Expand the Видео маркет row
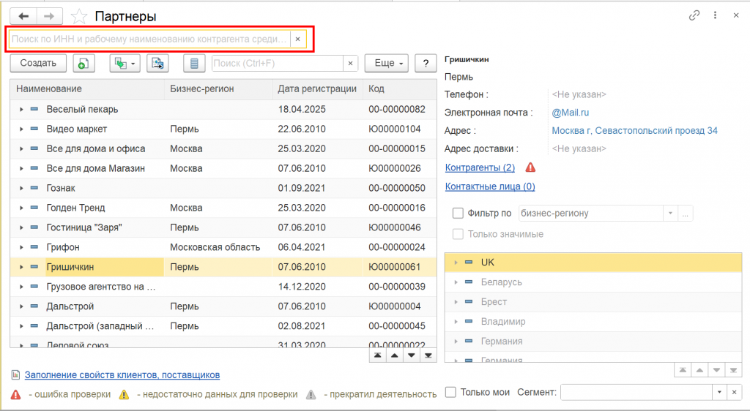The height and width of the screenshot is (411, 750). (x=21, y=129)
